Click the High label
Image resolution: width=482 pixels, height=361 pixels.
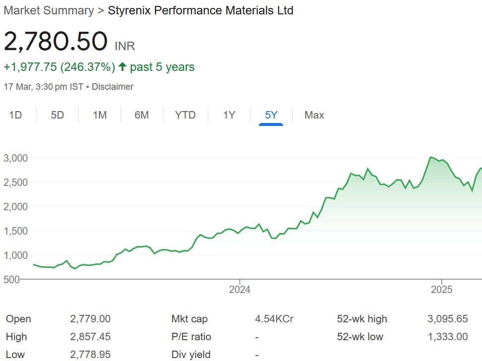pyautogui.click(x=16, y=337)
